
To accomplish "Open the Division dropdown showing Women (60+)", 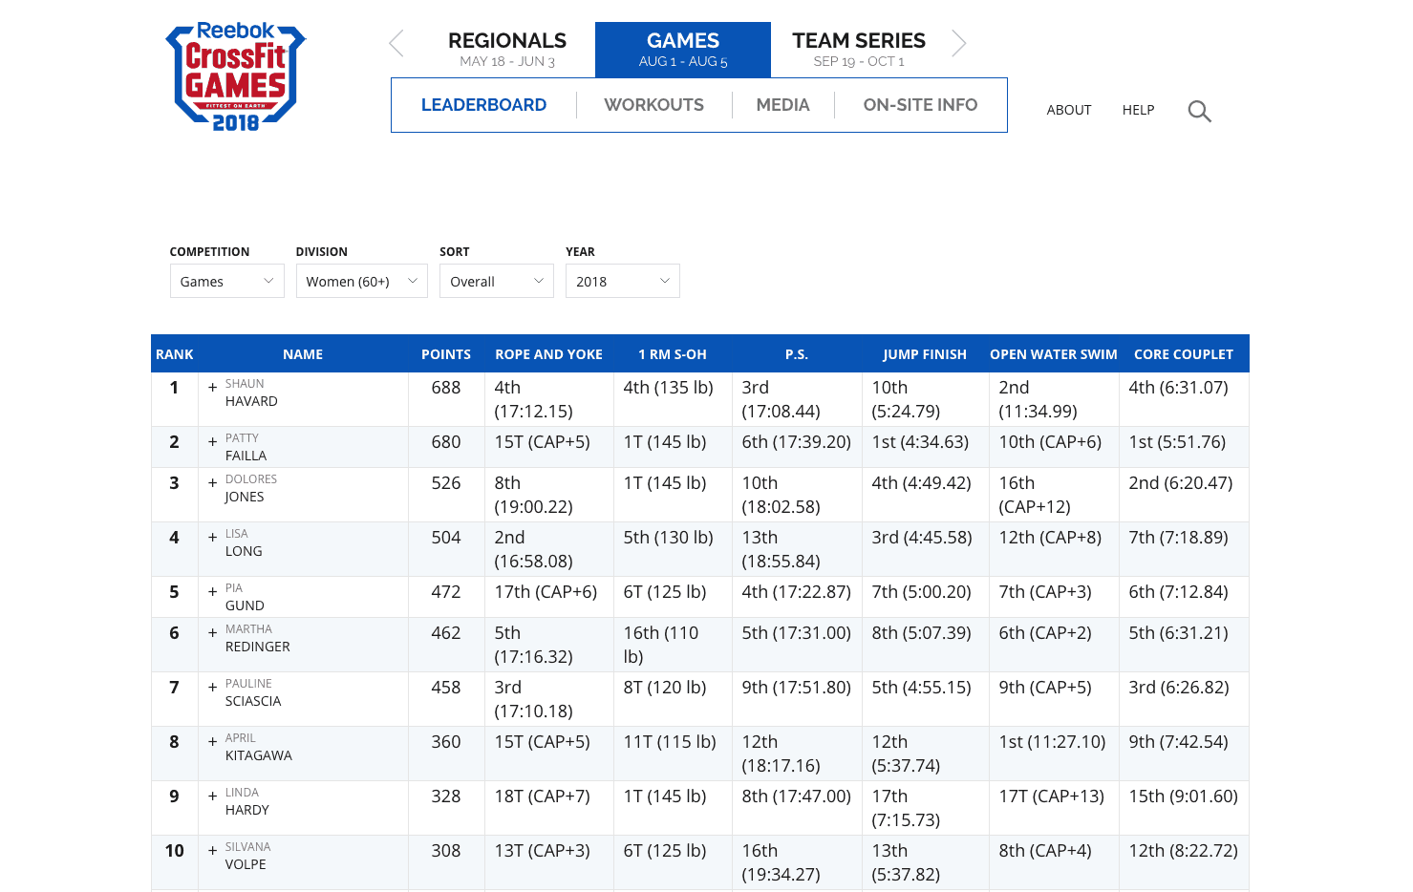I will point(361,281).
